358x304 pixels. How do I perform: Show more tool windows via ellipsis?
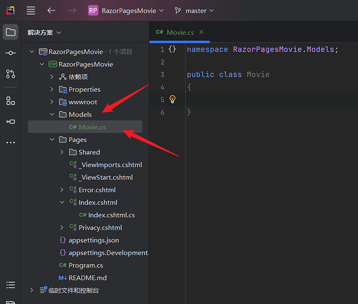pos(10,142)
